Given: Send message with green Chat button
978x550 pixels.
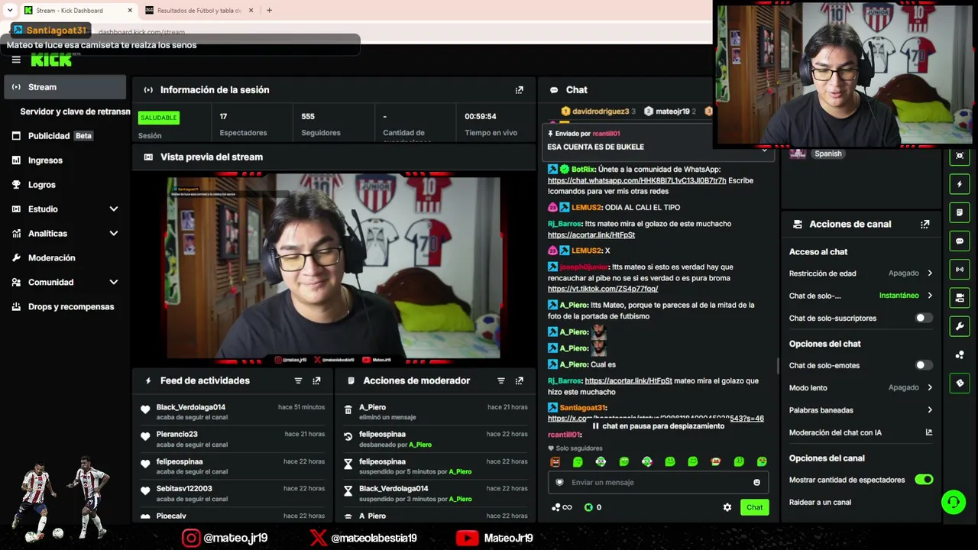Looking at the screenshot, I should 755,507.
